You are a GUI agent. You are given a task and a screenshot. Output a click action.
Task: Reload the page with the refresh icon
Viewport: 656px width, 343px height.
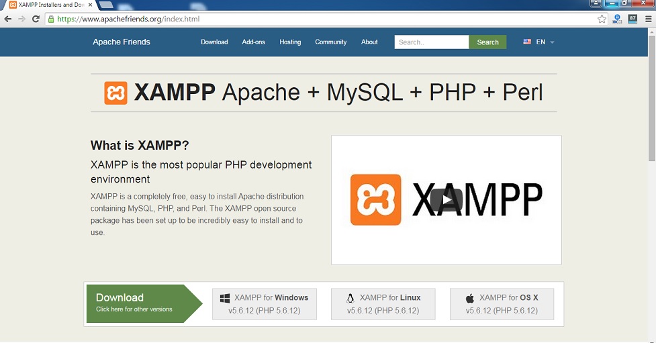point(36,19)
